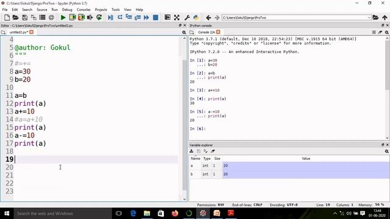390x219 pixels.
Task: Open the View menu
Action: tap(127, 10)
